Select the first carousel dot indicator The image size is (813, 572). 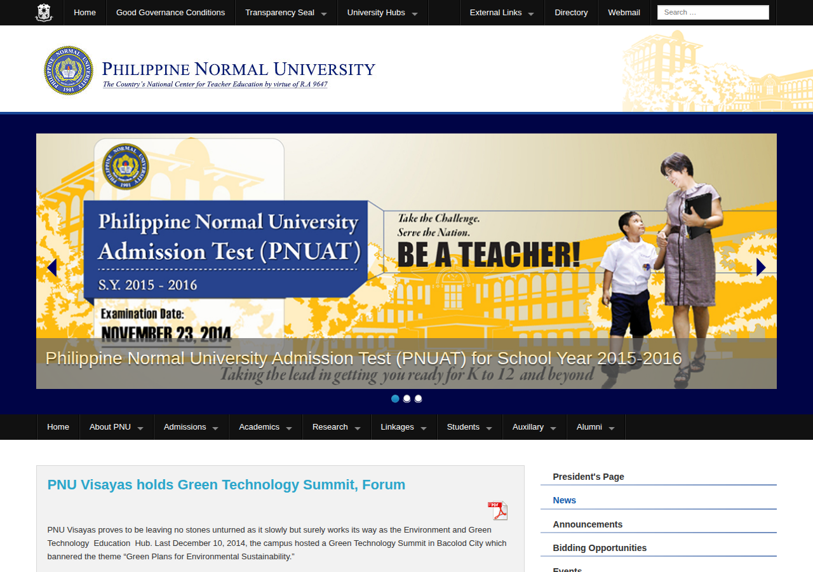[395, 398]
